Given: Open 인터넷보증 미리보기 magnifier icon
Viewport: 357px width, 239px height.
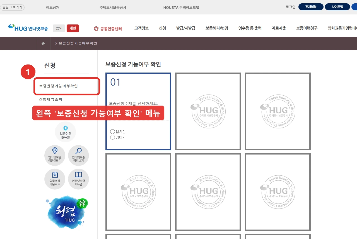Looking at the screenshot, I should (x=78, y=155).
